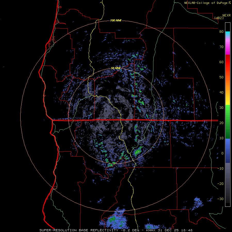Click the Super-Resolution Base Reflectivity caption
The height and width of the screenshot is (232, 232).
[x=116, y=230]
